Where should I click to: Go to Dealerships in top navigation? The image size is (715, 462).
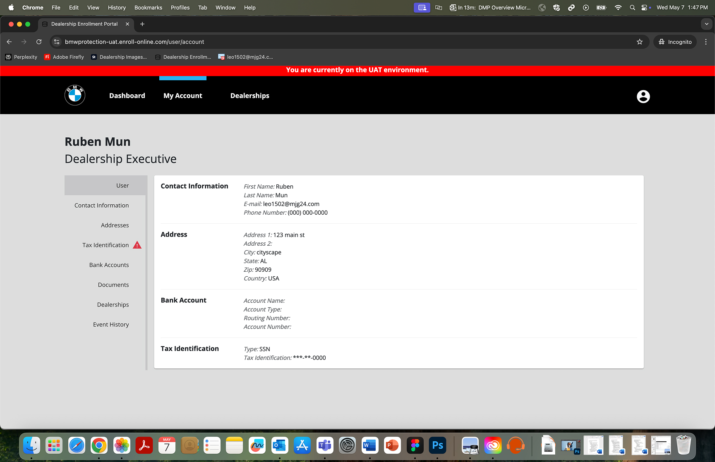click(x=250, y=96)
